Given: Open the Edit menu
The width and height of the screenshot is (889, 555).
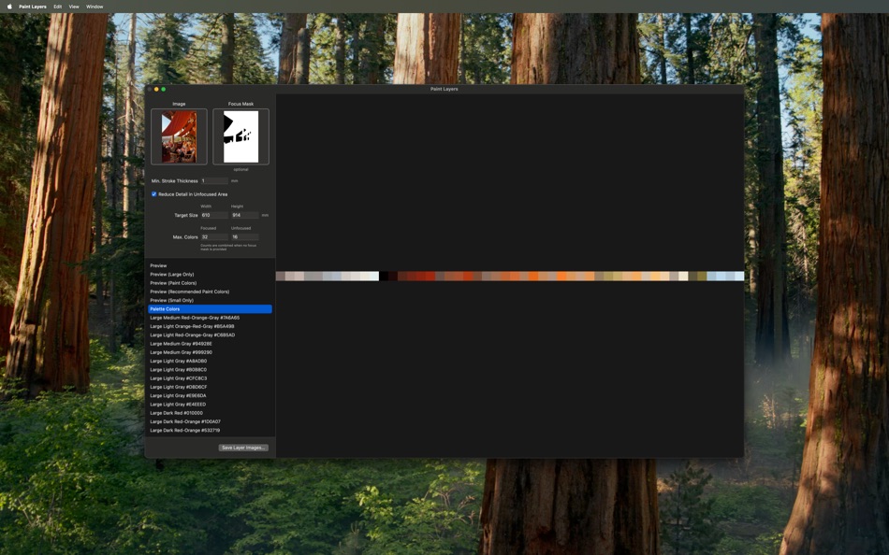Looking at the screenshot, I should [x=58, y=7].
